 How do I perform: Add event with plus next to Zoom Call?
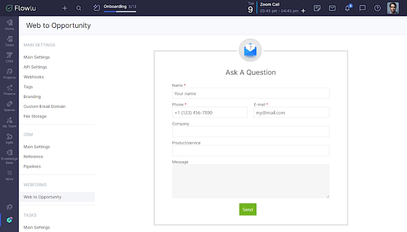(303, 11)
